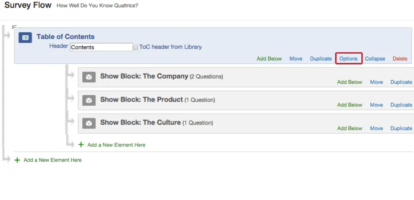
Task: Move the Table of Contents element
Action: coord(296,59)
